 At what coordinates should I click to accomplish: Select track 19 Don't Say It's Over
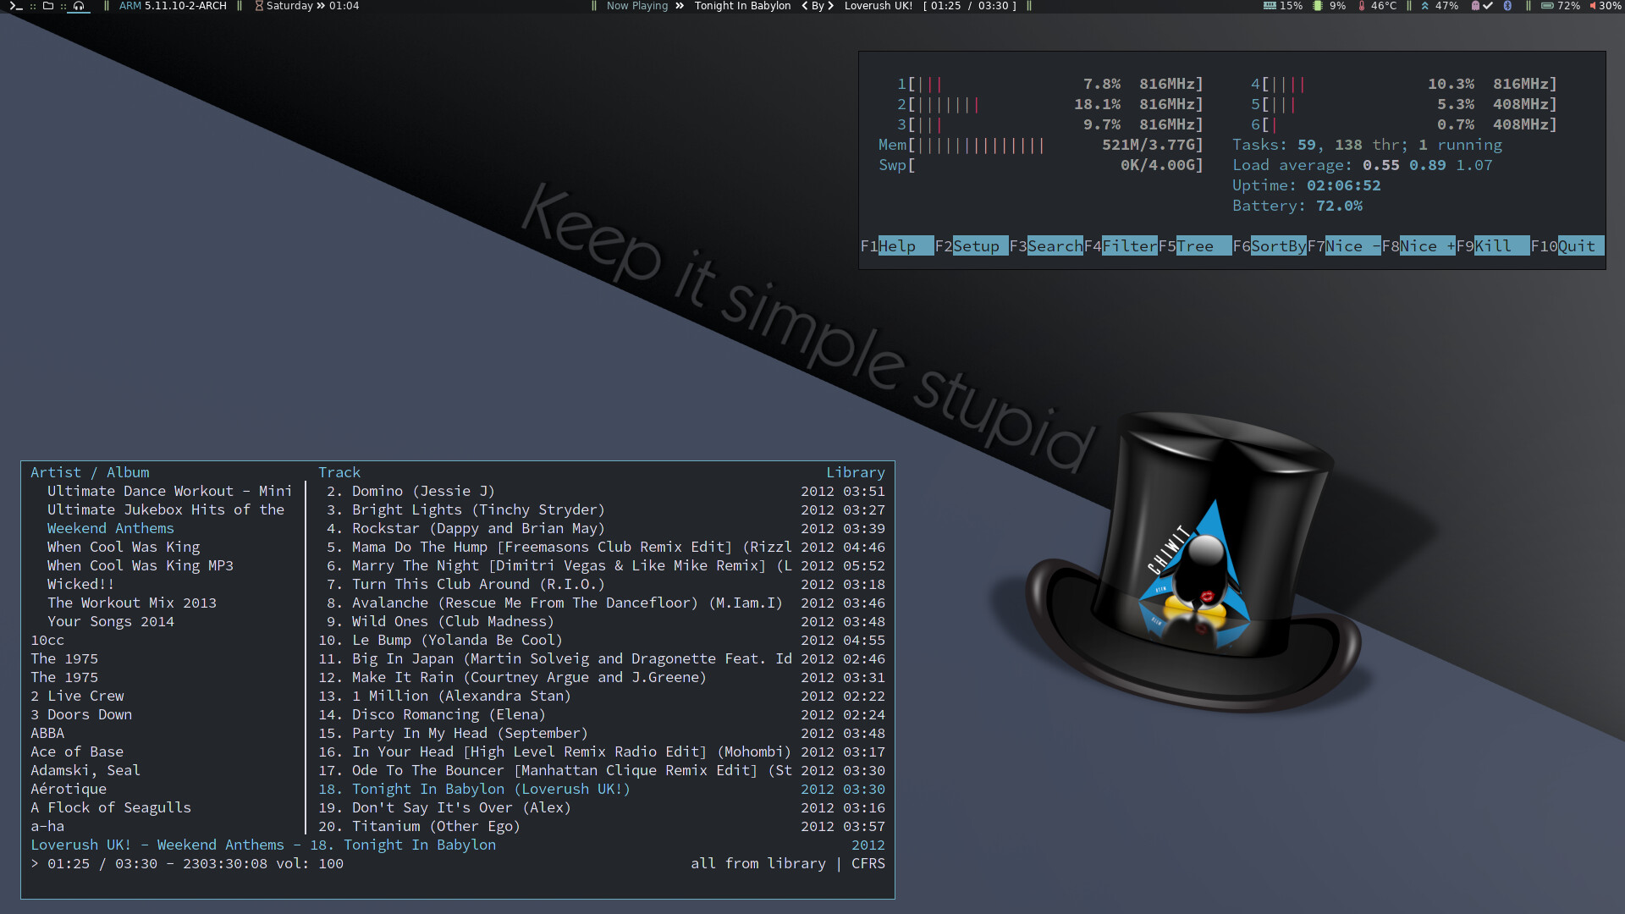461,808
